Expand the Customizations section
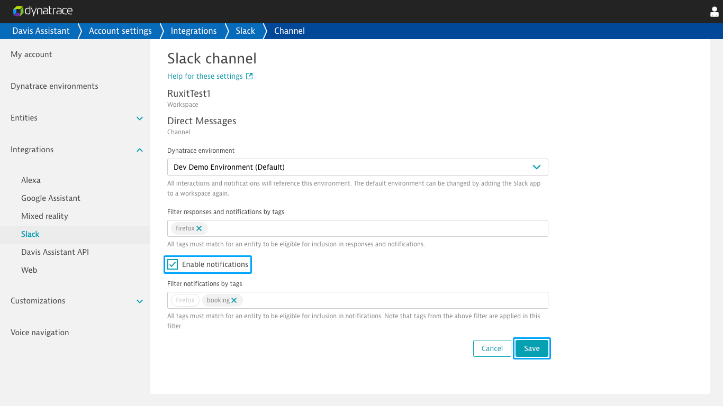Image resolution: width=723 pixels, height=406 pixels. 140,301
